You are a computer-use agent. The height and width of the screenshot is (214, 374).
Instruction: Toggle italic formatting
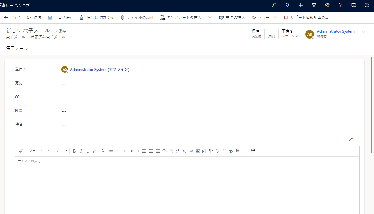pyautogui.click(x=81, y=151)
